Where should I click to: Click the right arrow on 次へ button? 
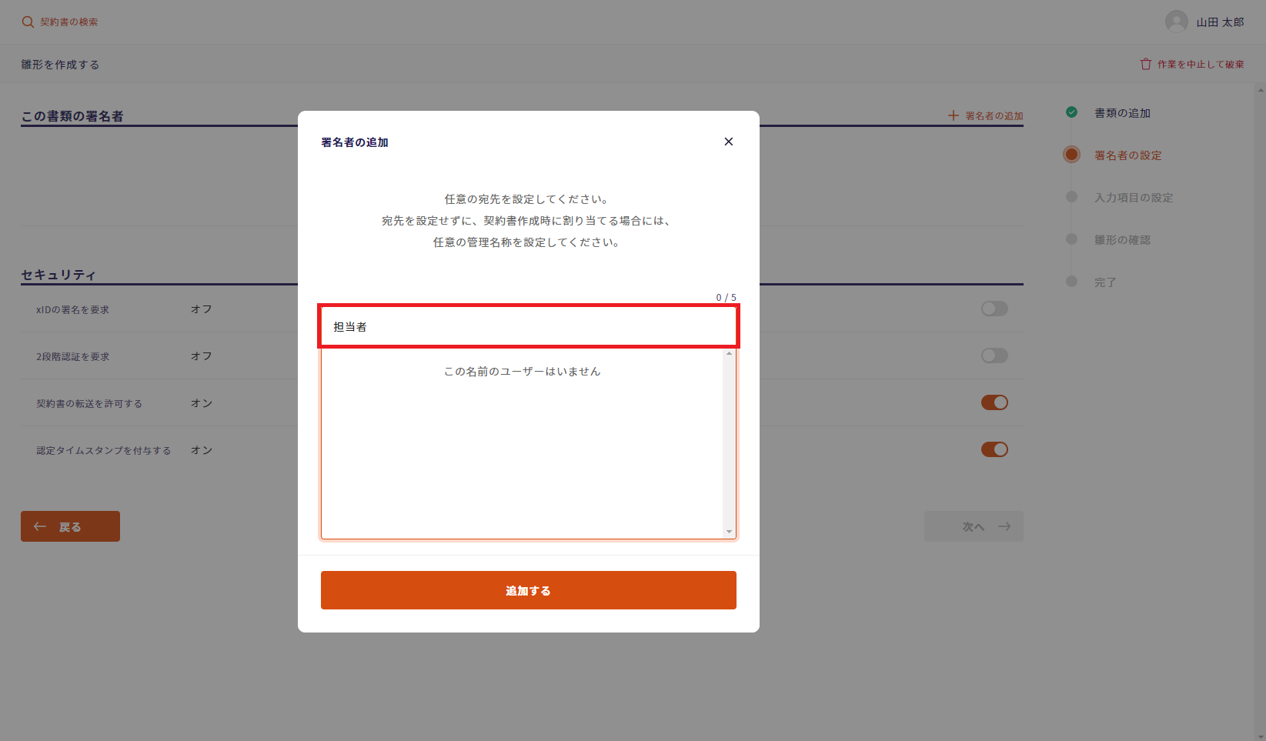point(1004,527)
